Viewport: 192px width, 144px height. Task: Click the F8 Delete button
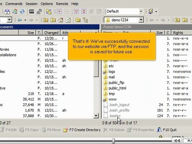114,130
